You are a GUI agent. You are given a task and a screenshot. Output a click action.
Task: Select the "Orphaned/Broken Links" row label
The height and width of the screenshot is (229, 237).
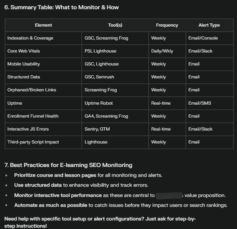point(32,90)
